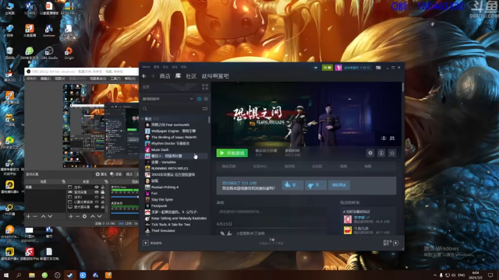
Task: Toggle visibility eye of second OBS source
Action: pos(97,192)
